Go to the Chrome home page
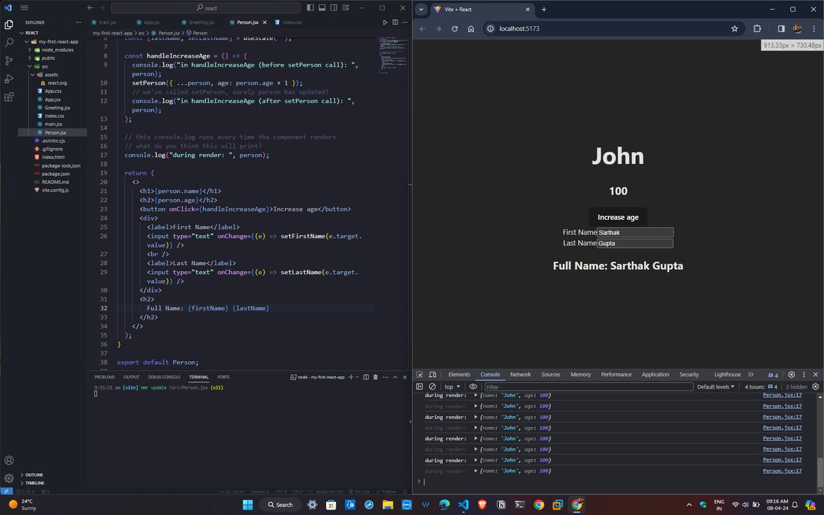824x515 pixels. [471, 29]
